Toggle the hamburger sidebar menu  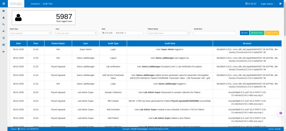pyautogui.click(x=4, y=4)
